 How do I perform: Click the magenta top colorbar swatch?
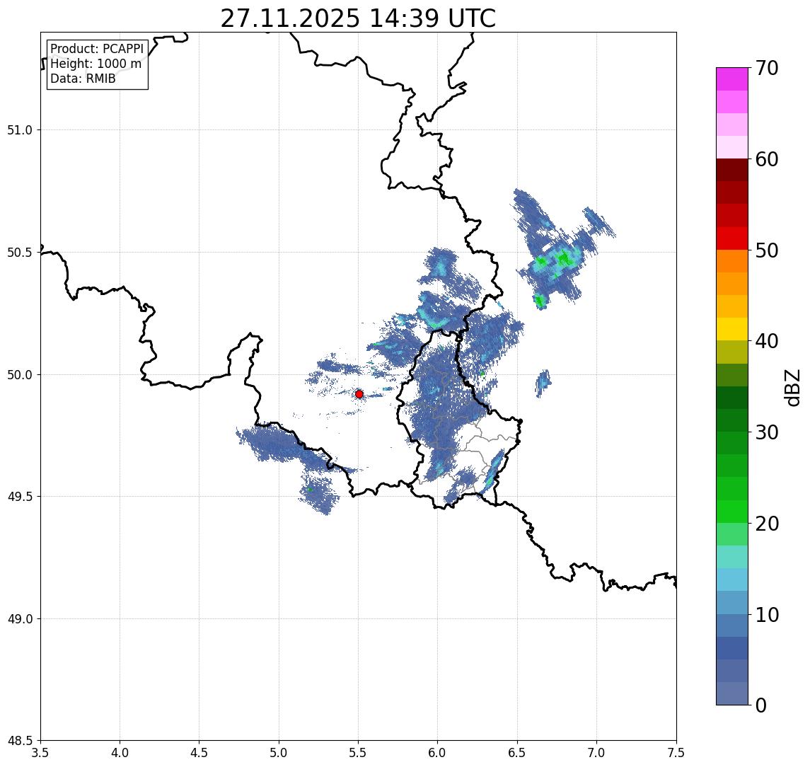click(732, 79)
